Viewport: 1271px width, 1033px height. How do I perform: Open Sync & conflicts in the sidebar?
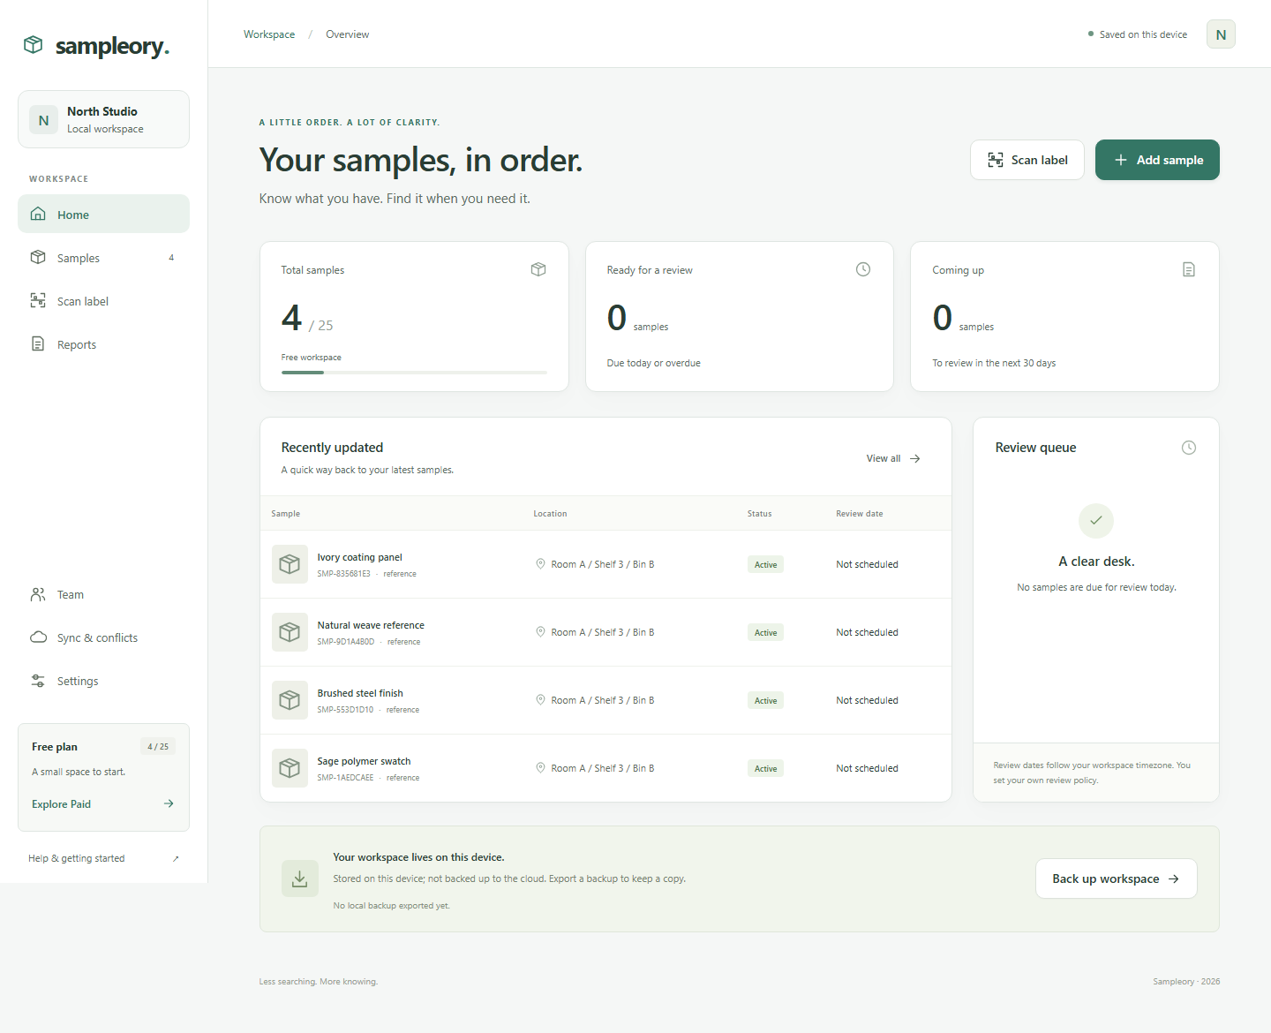pos(103,637)
